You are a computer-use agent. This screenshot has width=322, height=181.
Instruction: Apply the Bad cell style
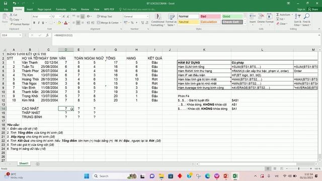210,16
